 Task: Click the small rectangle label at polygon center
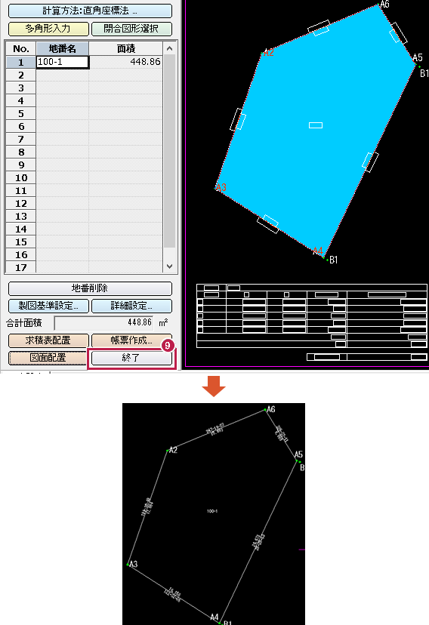point(316,125)
